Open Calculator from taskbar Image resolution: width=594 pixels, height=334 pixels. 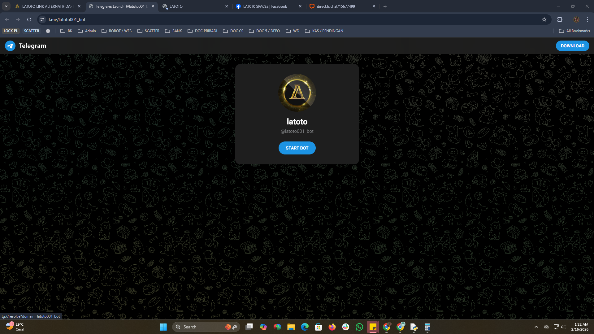[427, 327]
